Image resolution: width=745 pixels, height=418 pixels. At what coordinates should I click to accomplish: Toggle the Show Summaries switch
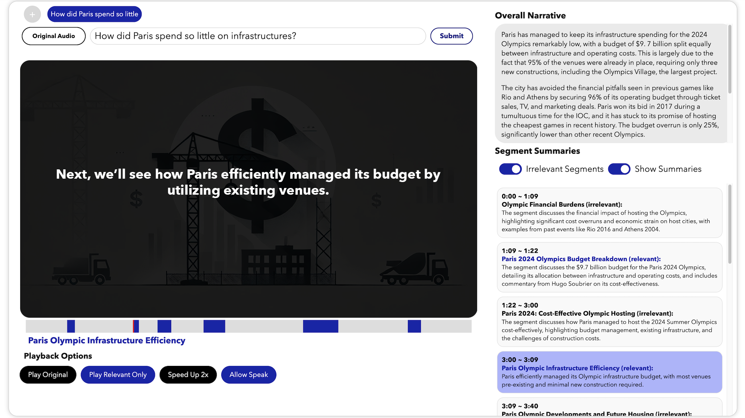(x=619, y=169)
